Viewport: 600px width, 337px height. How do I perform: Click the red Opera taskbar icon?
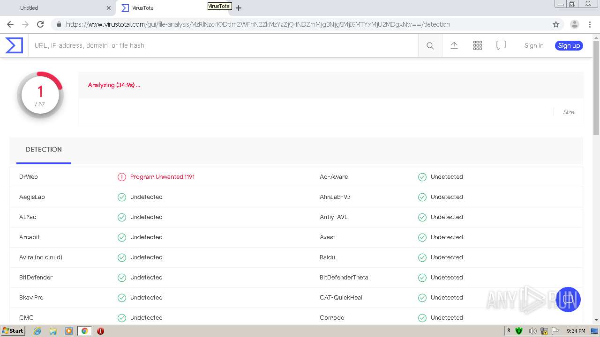click(x=100, y=331)
